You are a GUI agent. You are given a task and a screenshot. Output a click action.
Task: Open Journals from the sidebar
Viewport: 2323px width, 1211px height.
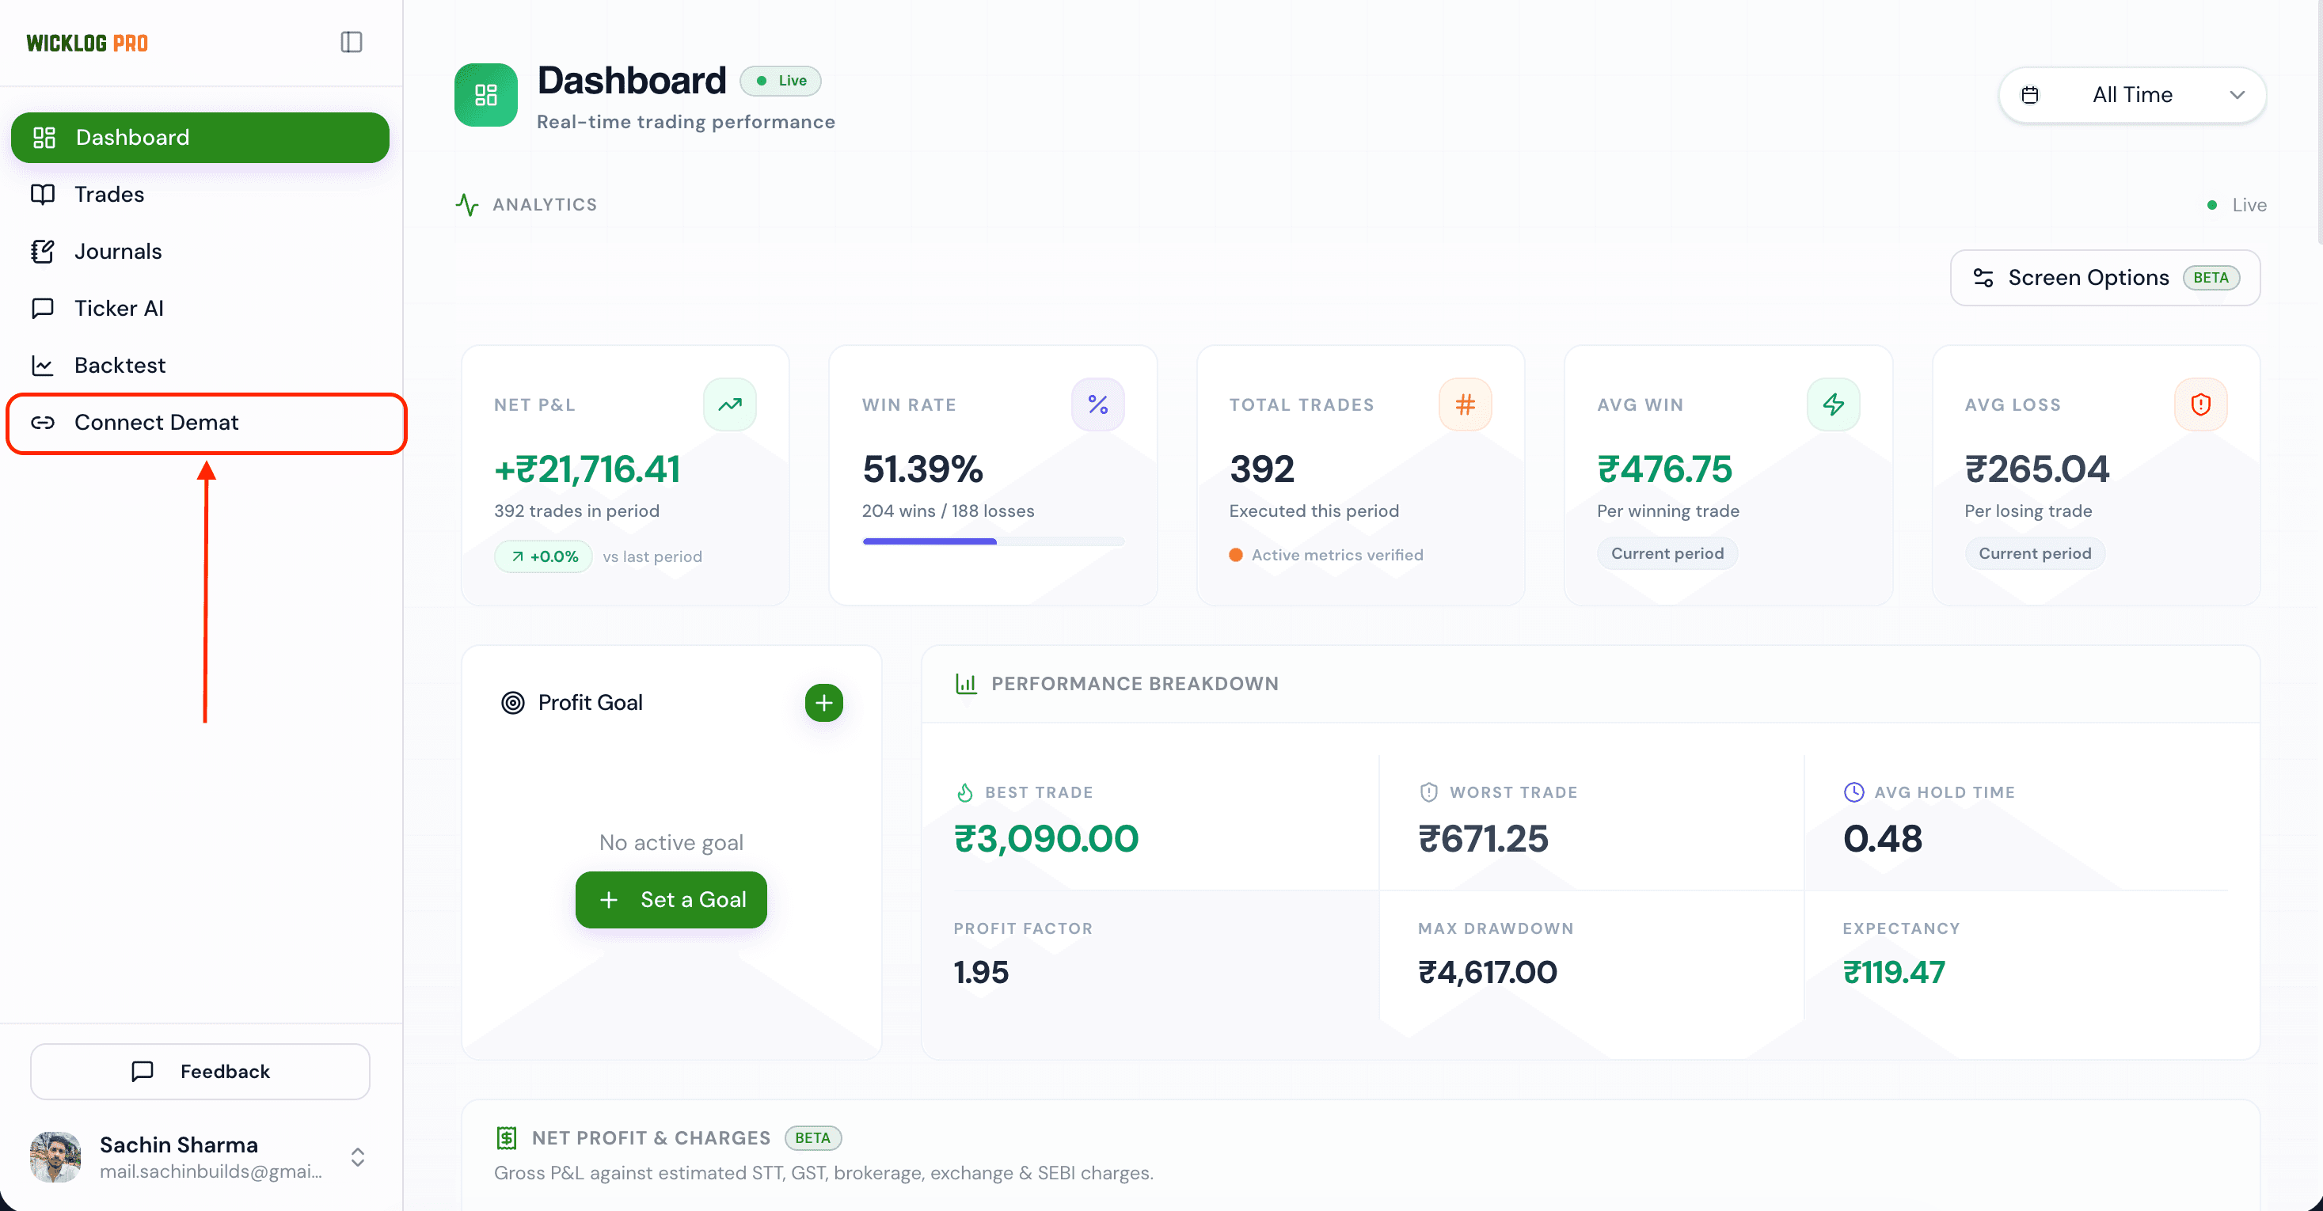click(x=200, y=251)
